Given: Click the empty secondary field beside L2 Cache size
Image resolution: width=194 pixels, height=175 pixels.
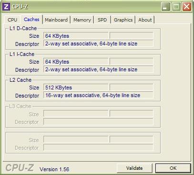Looking at the screenshot, I should point(131,87).
